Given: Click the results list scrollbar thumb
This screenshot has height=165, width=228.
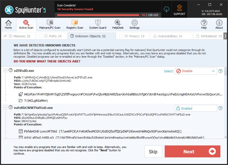Looking at the screenshot, I should (225, 72).
